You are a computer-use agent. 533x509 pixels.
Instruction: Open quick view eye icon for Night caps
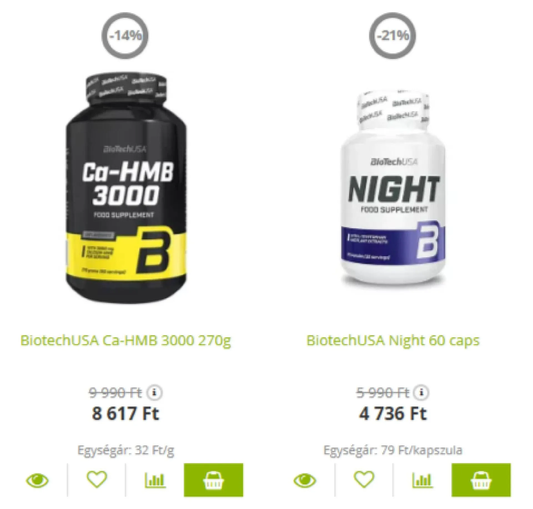[x=305, y=480]
